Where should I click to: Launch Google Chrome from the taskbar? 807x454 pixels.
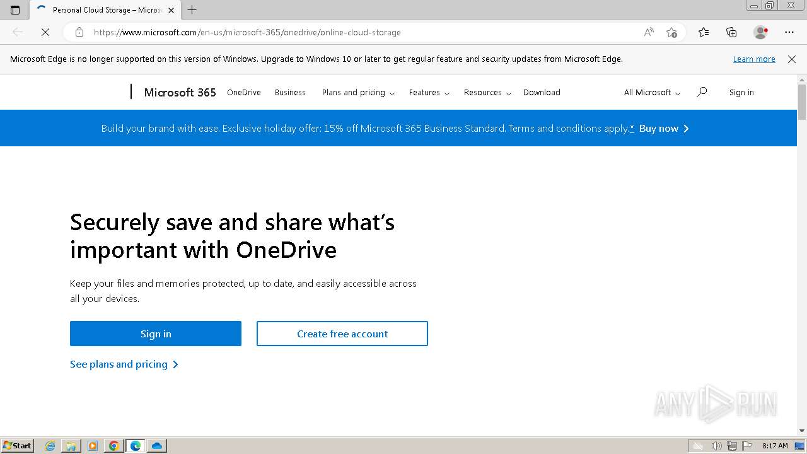point(114,446)
